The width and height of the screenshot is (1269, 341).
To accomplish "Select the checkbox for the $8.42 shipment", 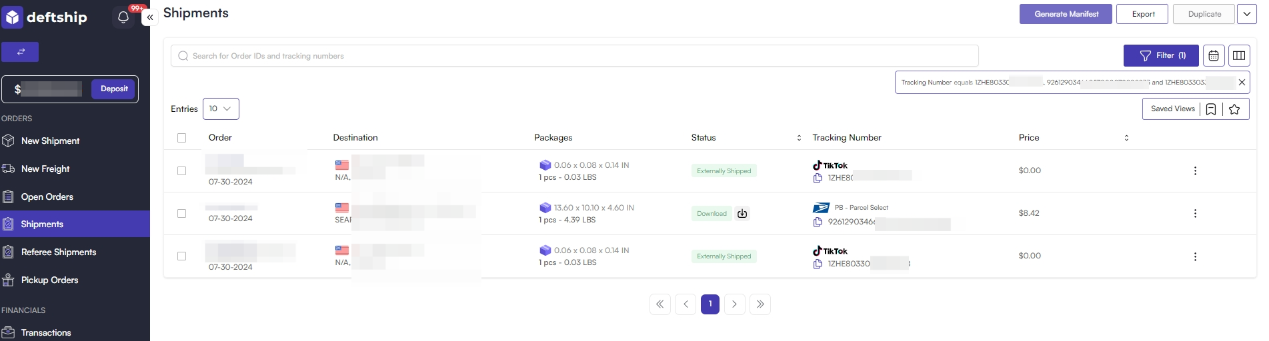I will tap(181, 214).
